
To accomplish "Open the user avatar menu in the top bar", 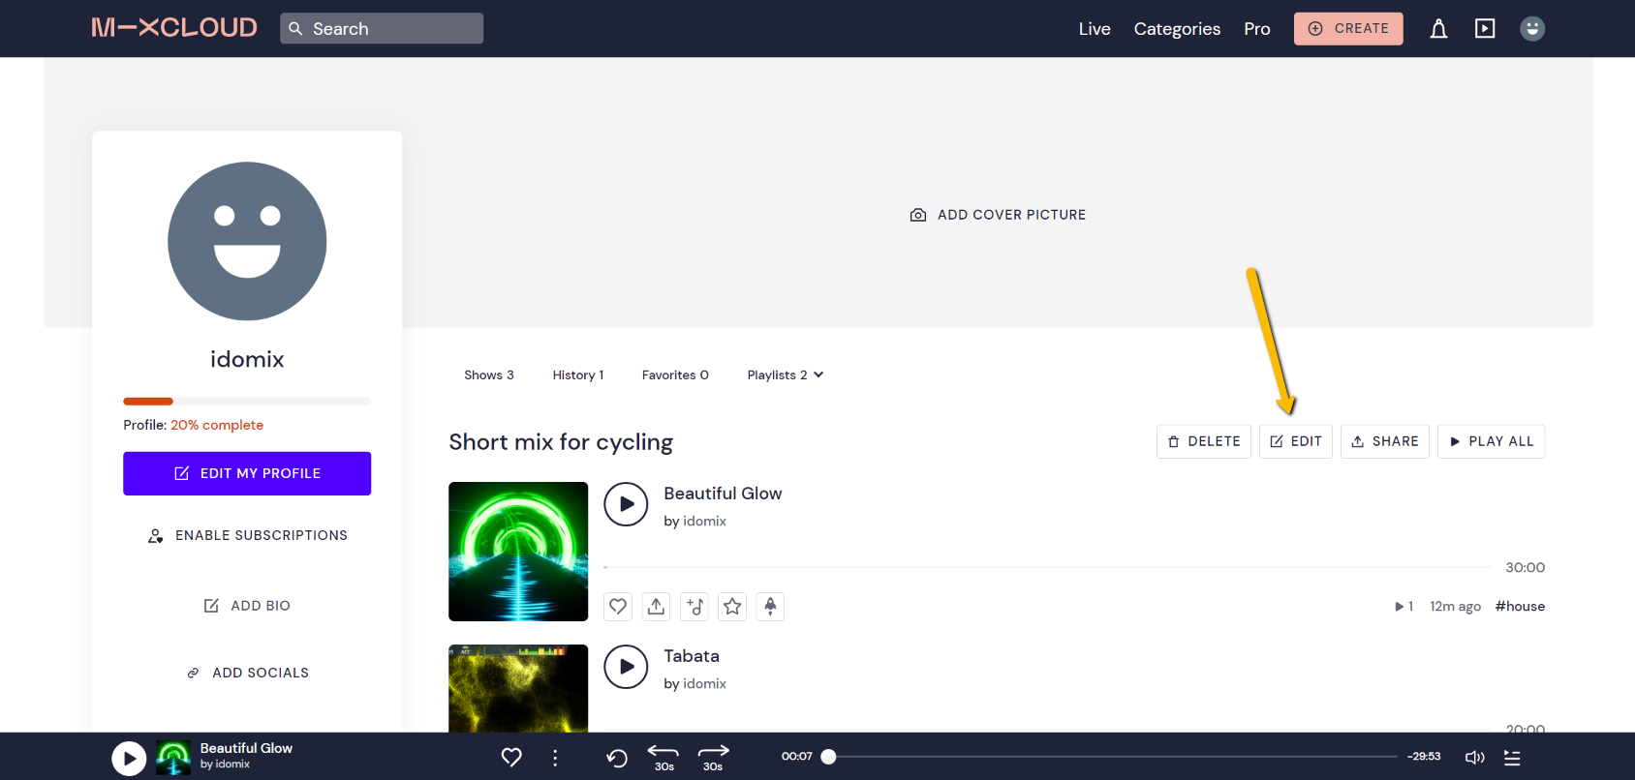I will coord(1531,29).
